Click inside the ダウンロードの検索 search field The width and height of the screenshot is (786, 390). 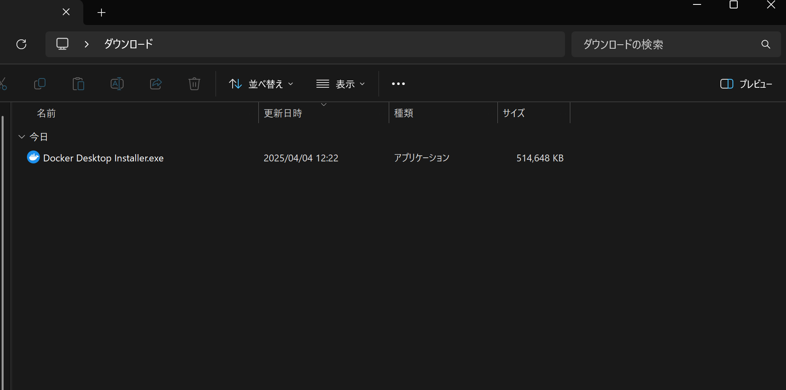click(x=644, y=44)
